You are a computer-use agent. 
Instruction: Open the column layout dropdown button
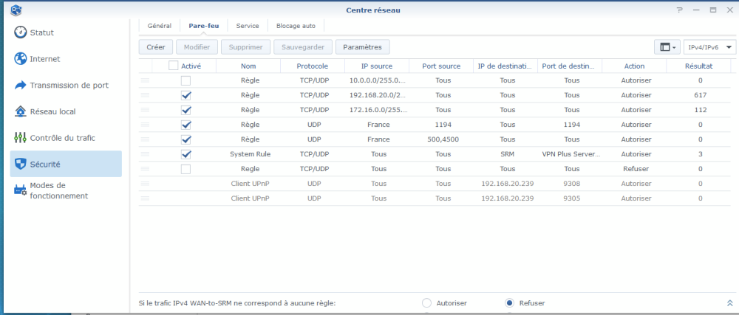point(667,47)
